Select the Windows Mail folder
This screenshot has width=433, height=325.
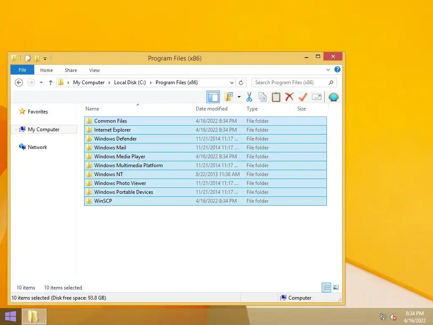206,148
